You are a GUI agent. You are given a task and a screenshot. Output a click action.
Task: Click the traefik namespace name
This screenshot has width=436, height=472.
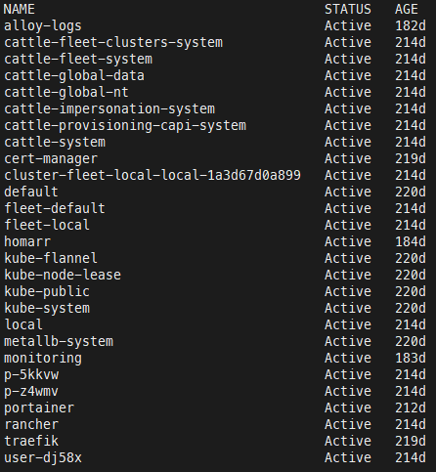point(31,441)
